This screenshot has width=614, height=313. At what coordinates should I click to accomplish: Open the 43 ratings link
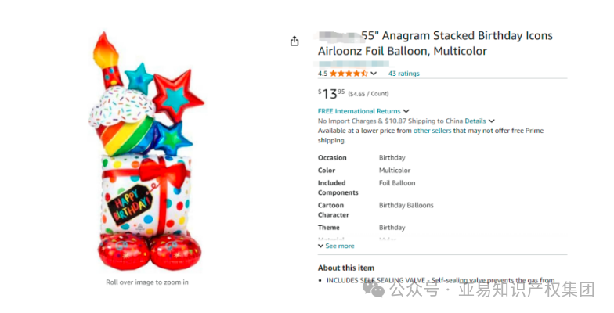[x=404, y=74]
